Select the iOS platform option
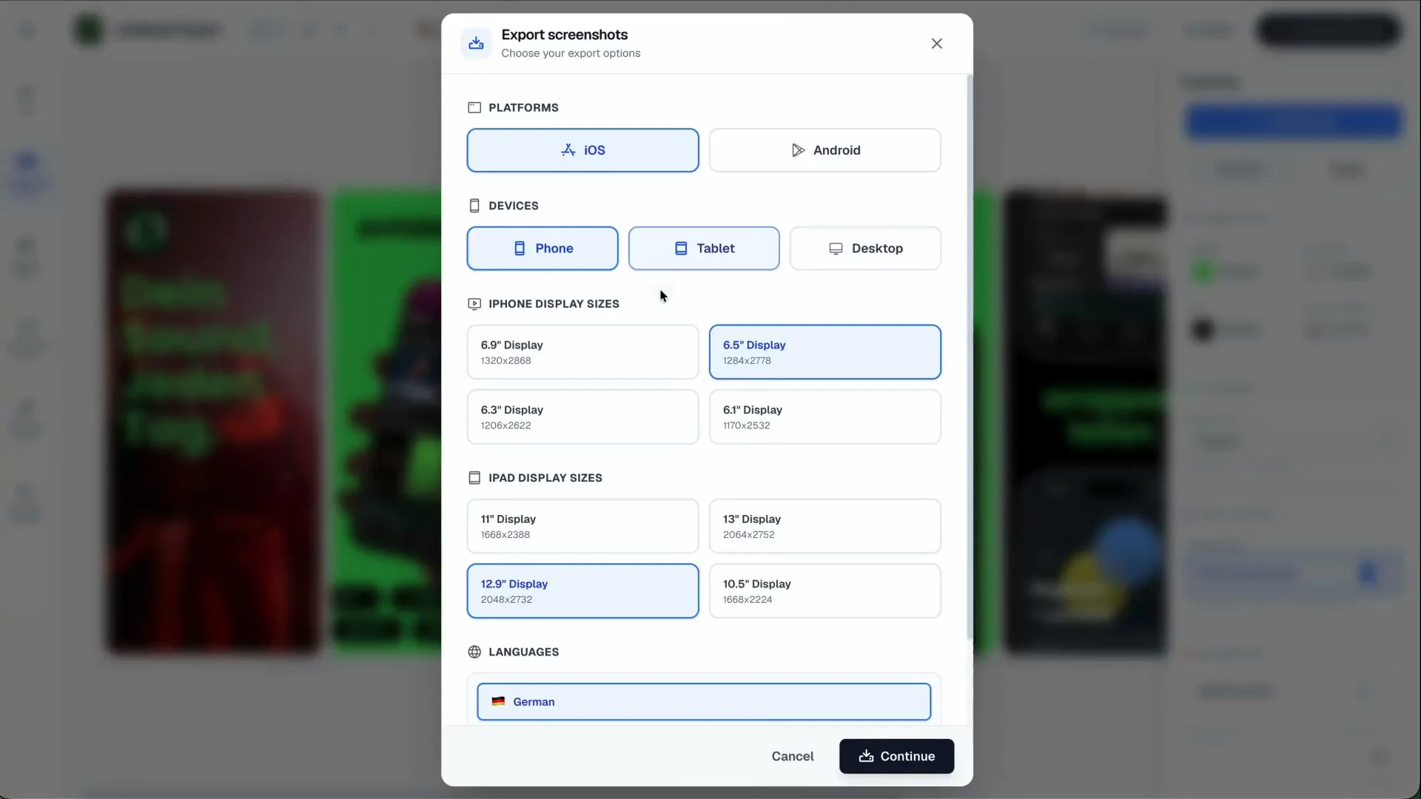This screenshot has width=1421, height=799. pyautogui.click(x=582, y=150)
